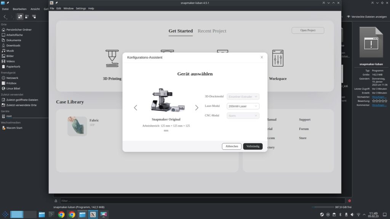390x219 pixels.
Task: Show the previous machine in the wizard
Action: tap(136, 108)
